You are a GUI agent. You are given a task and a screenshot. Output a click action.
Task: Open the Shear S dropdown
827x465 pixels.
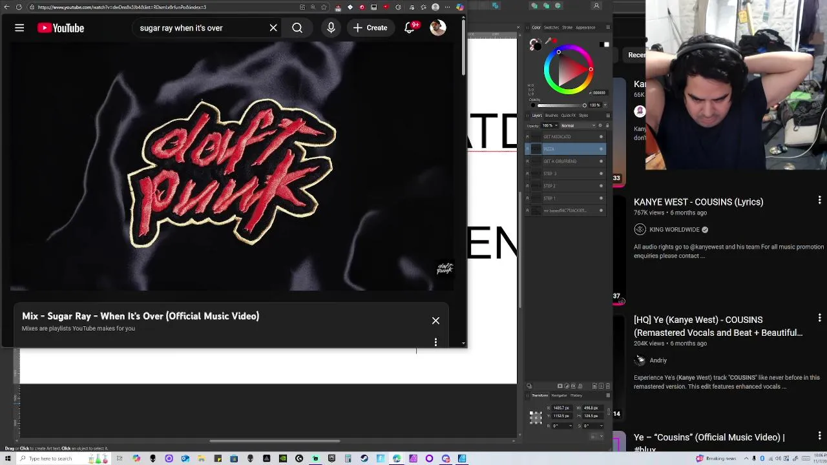pos(602,426)
